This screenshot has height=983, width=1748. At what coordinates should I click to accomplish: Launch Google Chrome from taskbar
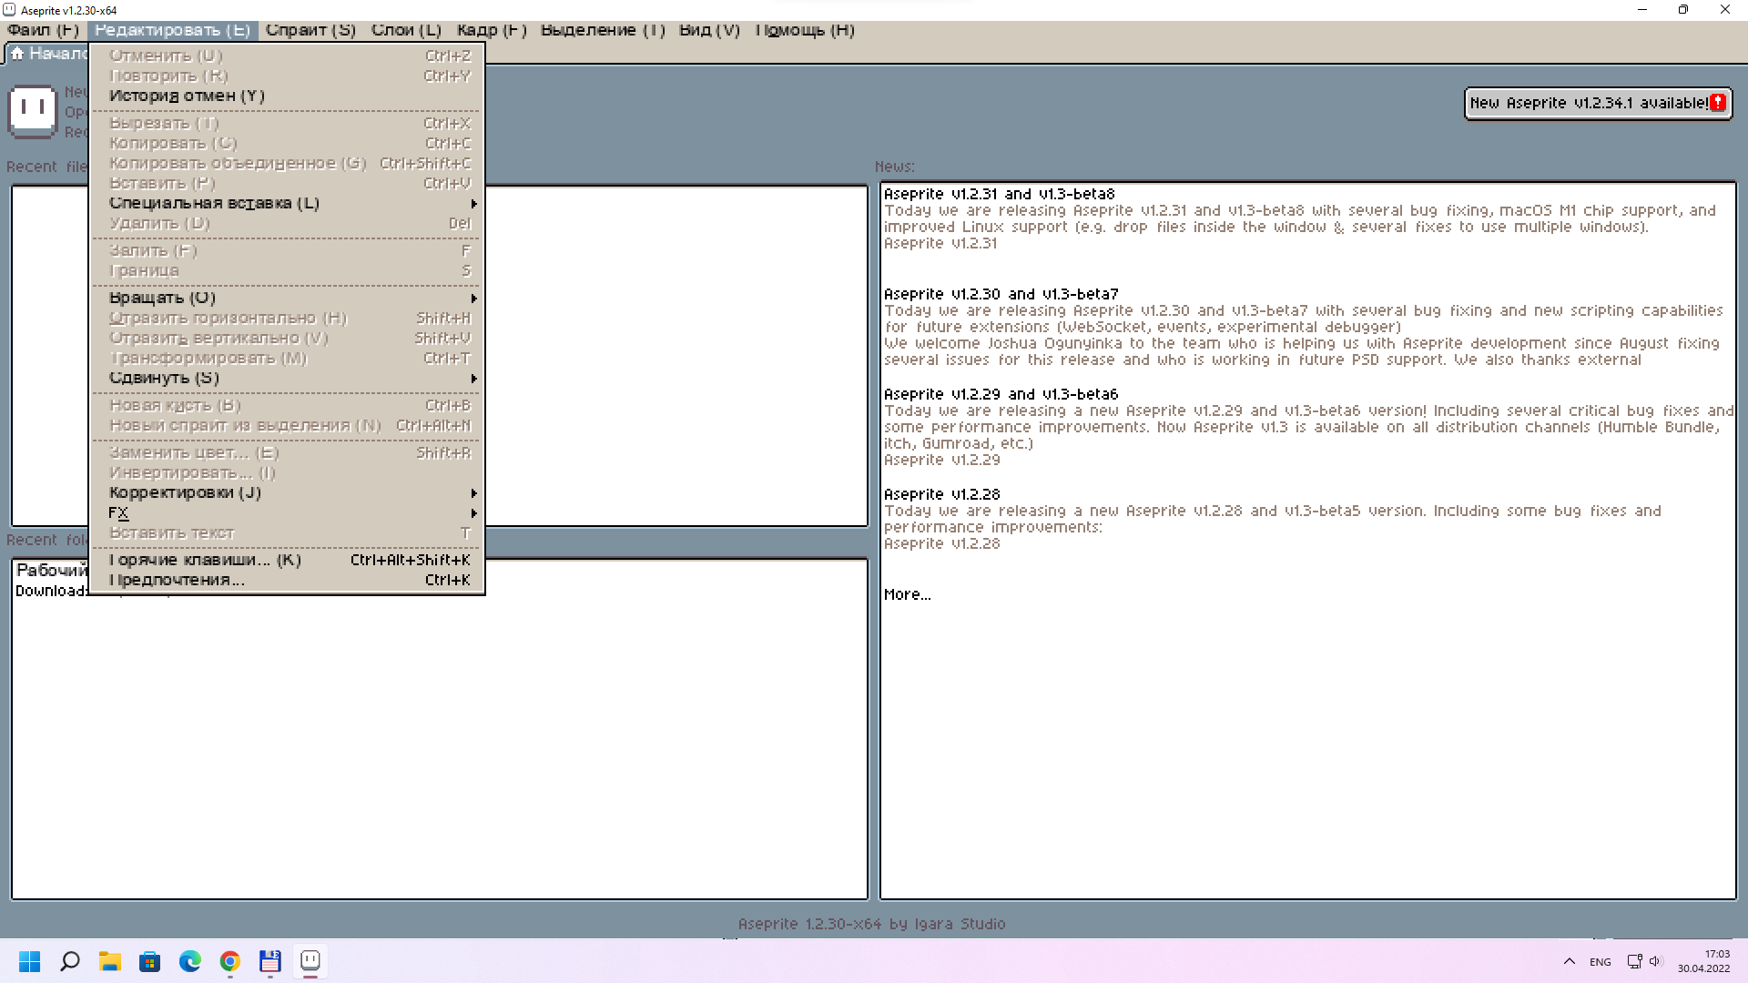pyautogui.click(x=229, y=961)
